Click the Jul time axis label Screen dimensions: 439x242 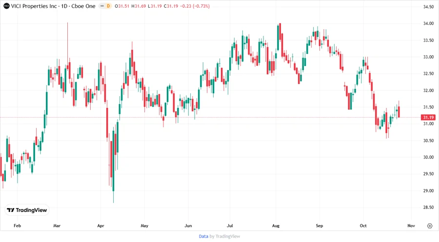[230, 226]
